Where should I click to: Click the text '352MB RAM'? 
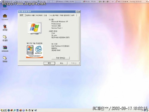[x=56, y=50]
